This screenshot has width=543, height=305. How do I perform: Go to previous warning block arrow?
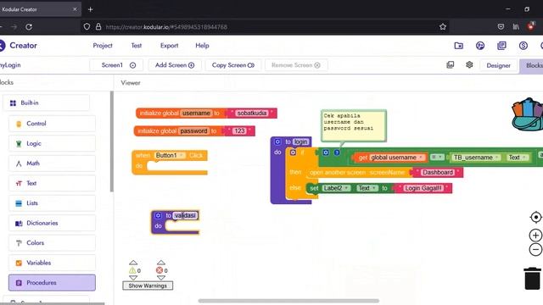click(x=133, y=263)
